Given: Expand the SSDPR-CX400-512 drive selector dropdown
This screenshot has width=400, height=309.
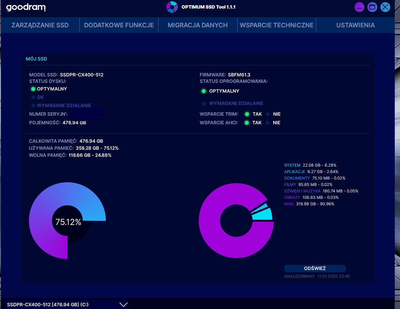Looking at the screenshot, I should [x=67, y=304].
